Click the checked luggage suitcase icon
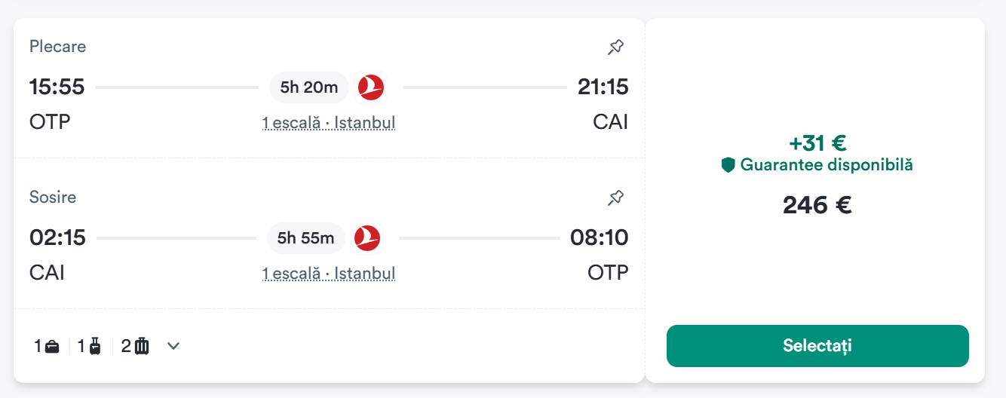 (142, 347)
